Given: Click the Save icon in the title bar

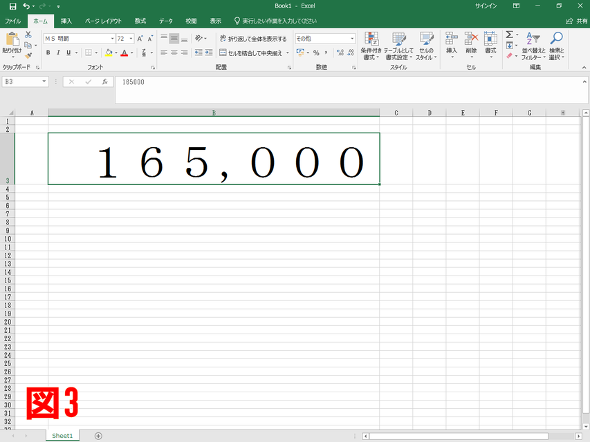Looking at the screenshot, I should pos(12,6).
